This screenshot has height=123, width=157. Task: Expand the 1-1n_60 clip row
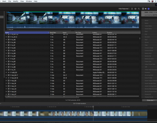(x=6, y=56)
